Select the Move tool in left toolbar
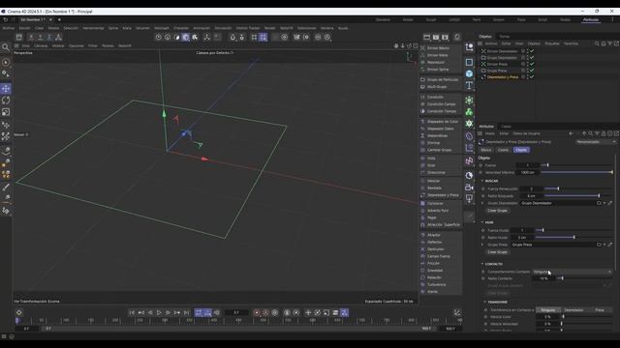This screenshot has height=348, width=620. (x=6, y=89)
